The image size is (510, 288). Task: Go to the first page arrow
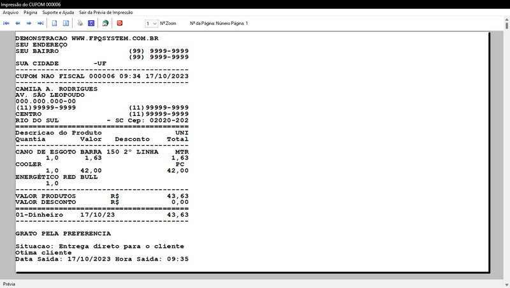pyautogui.click(x=6, y=23)
